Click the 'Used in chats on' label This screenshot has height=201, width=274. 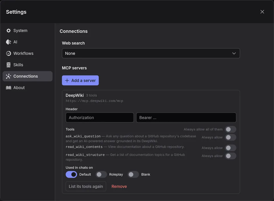pyautogui.click(x=79, y=167)
